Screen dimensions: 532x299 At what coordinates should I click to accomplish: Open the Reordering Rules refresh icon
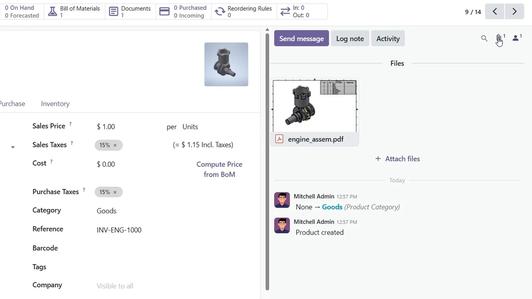tap(220, 12)
